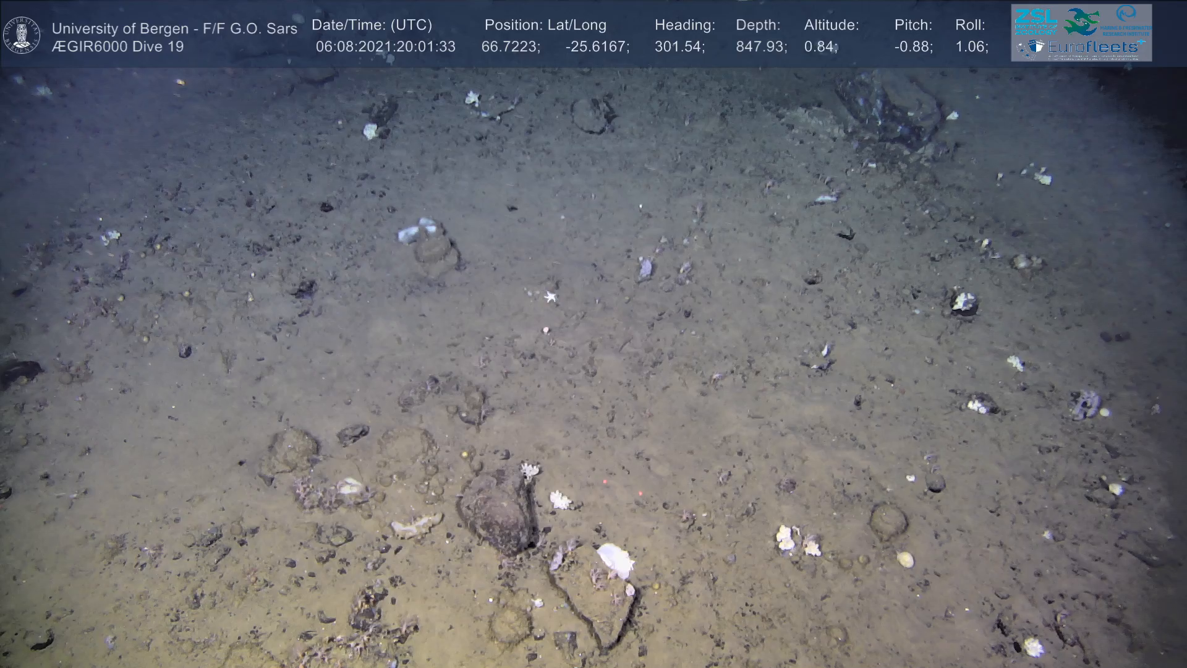Click the Pitch value -0.88
Screen dimensions: 1187x668
point(913,46)
